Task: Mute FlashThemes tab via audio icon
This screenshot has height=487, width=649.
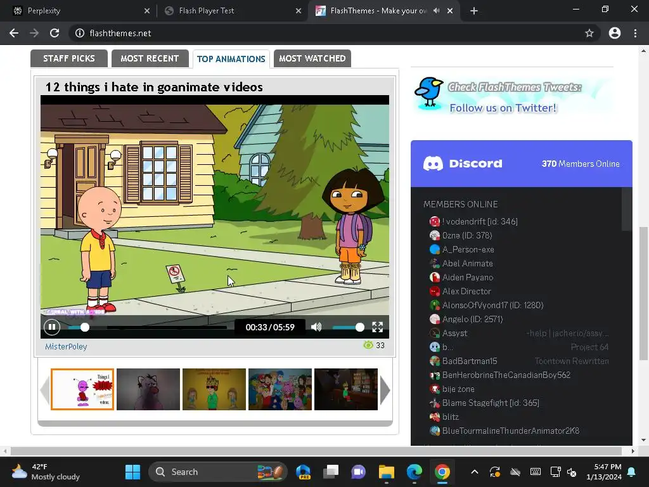Action: coord(436,11)
